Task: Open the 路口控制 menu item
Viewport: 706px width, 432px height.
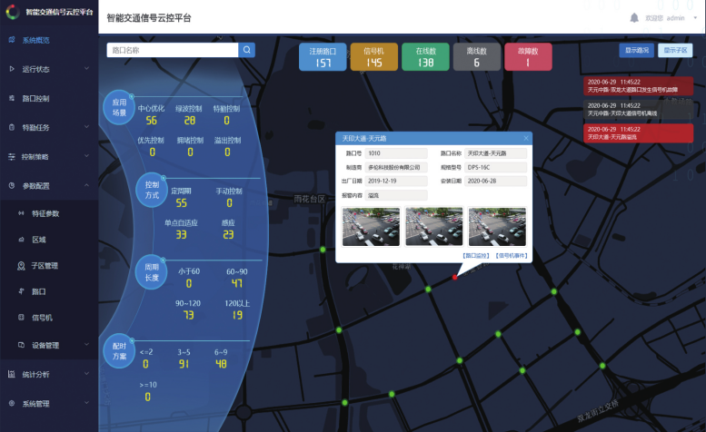Action: (48, 98)
